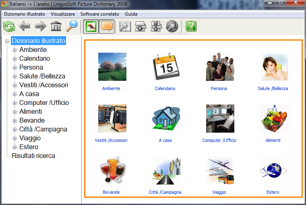Open the Visualizzare menu
This screenshot has width=306, height=205.
[63, 14]
